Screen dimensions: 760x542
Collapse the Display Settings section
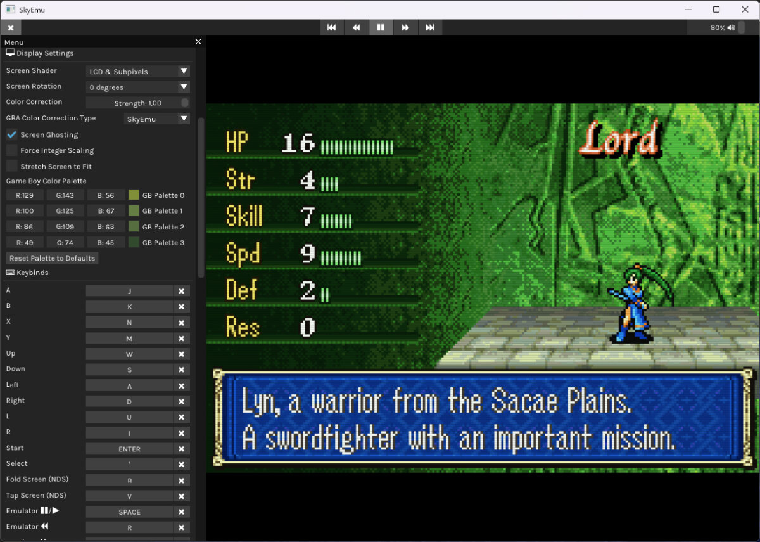click(x=39, y=53)
